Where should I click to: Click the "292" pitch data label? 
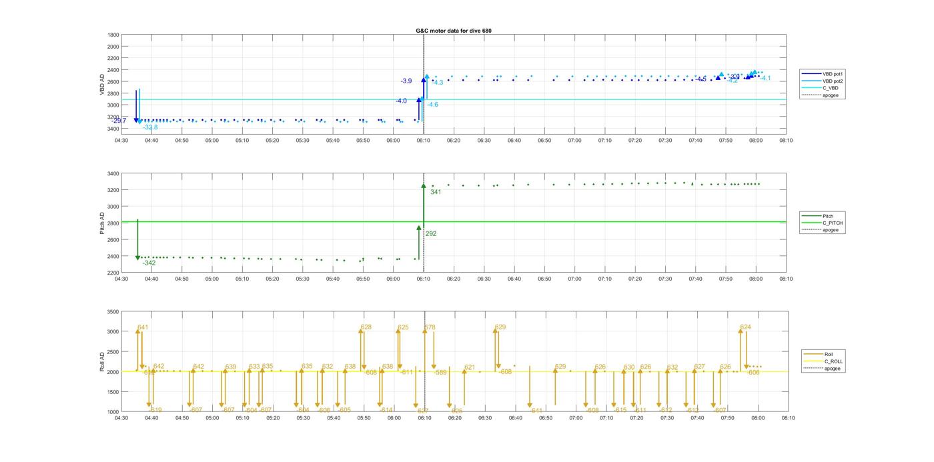[x=431, y=234]
